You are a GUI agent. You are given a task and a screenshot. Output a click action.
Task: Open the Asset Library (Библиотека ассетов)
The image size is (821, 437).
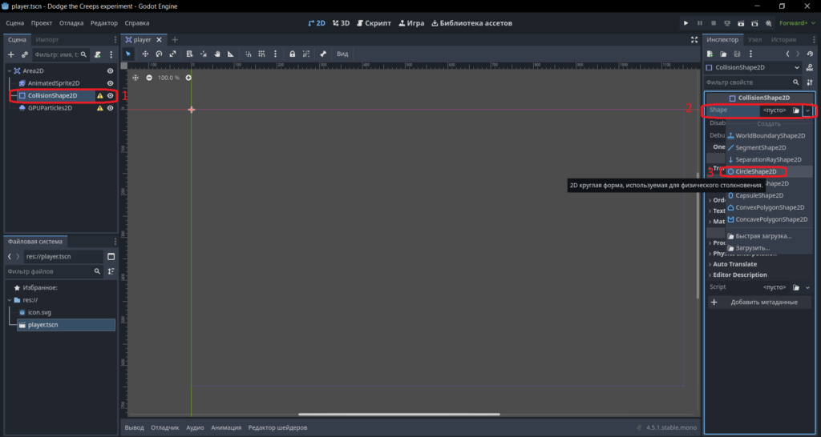(471, 23)
